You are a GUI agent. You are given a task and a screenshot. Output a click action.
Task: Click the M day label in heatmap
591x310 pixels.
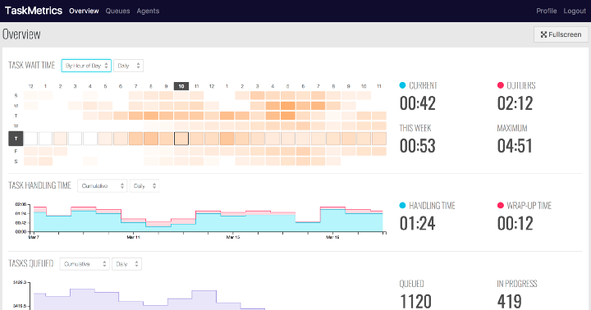tap(16, 106)
